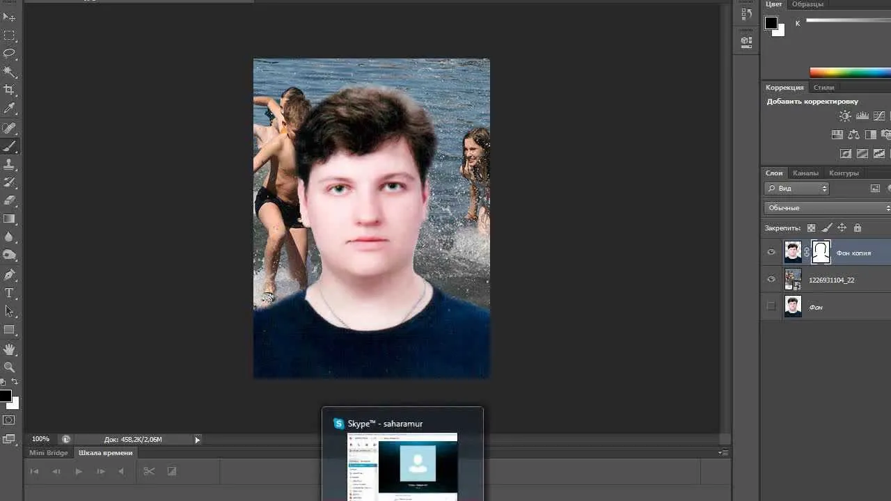Screen dimensions: 891x501
Task: Toggle lock all padlock icon
Action: point(858,228)
